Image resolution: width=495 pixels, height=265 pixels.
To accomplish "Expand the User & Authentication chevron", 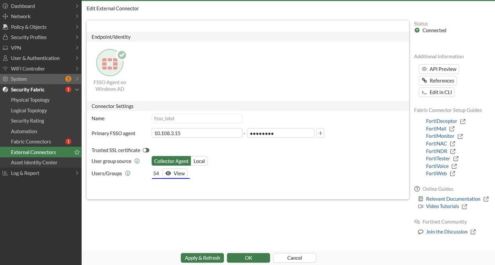I will coord(77,58).
